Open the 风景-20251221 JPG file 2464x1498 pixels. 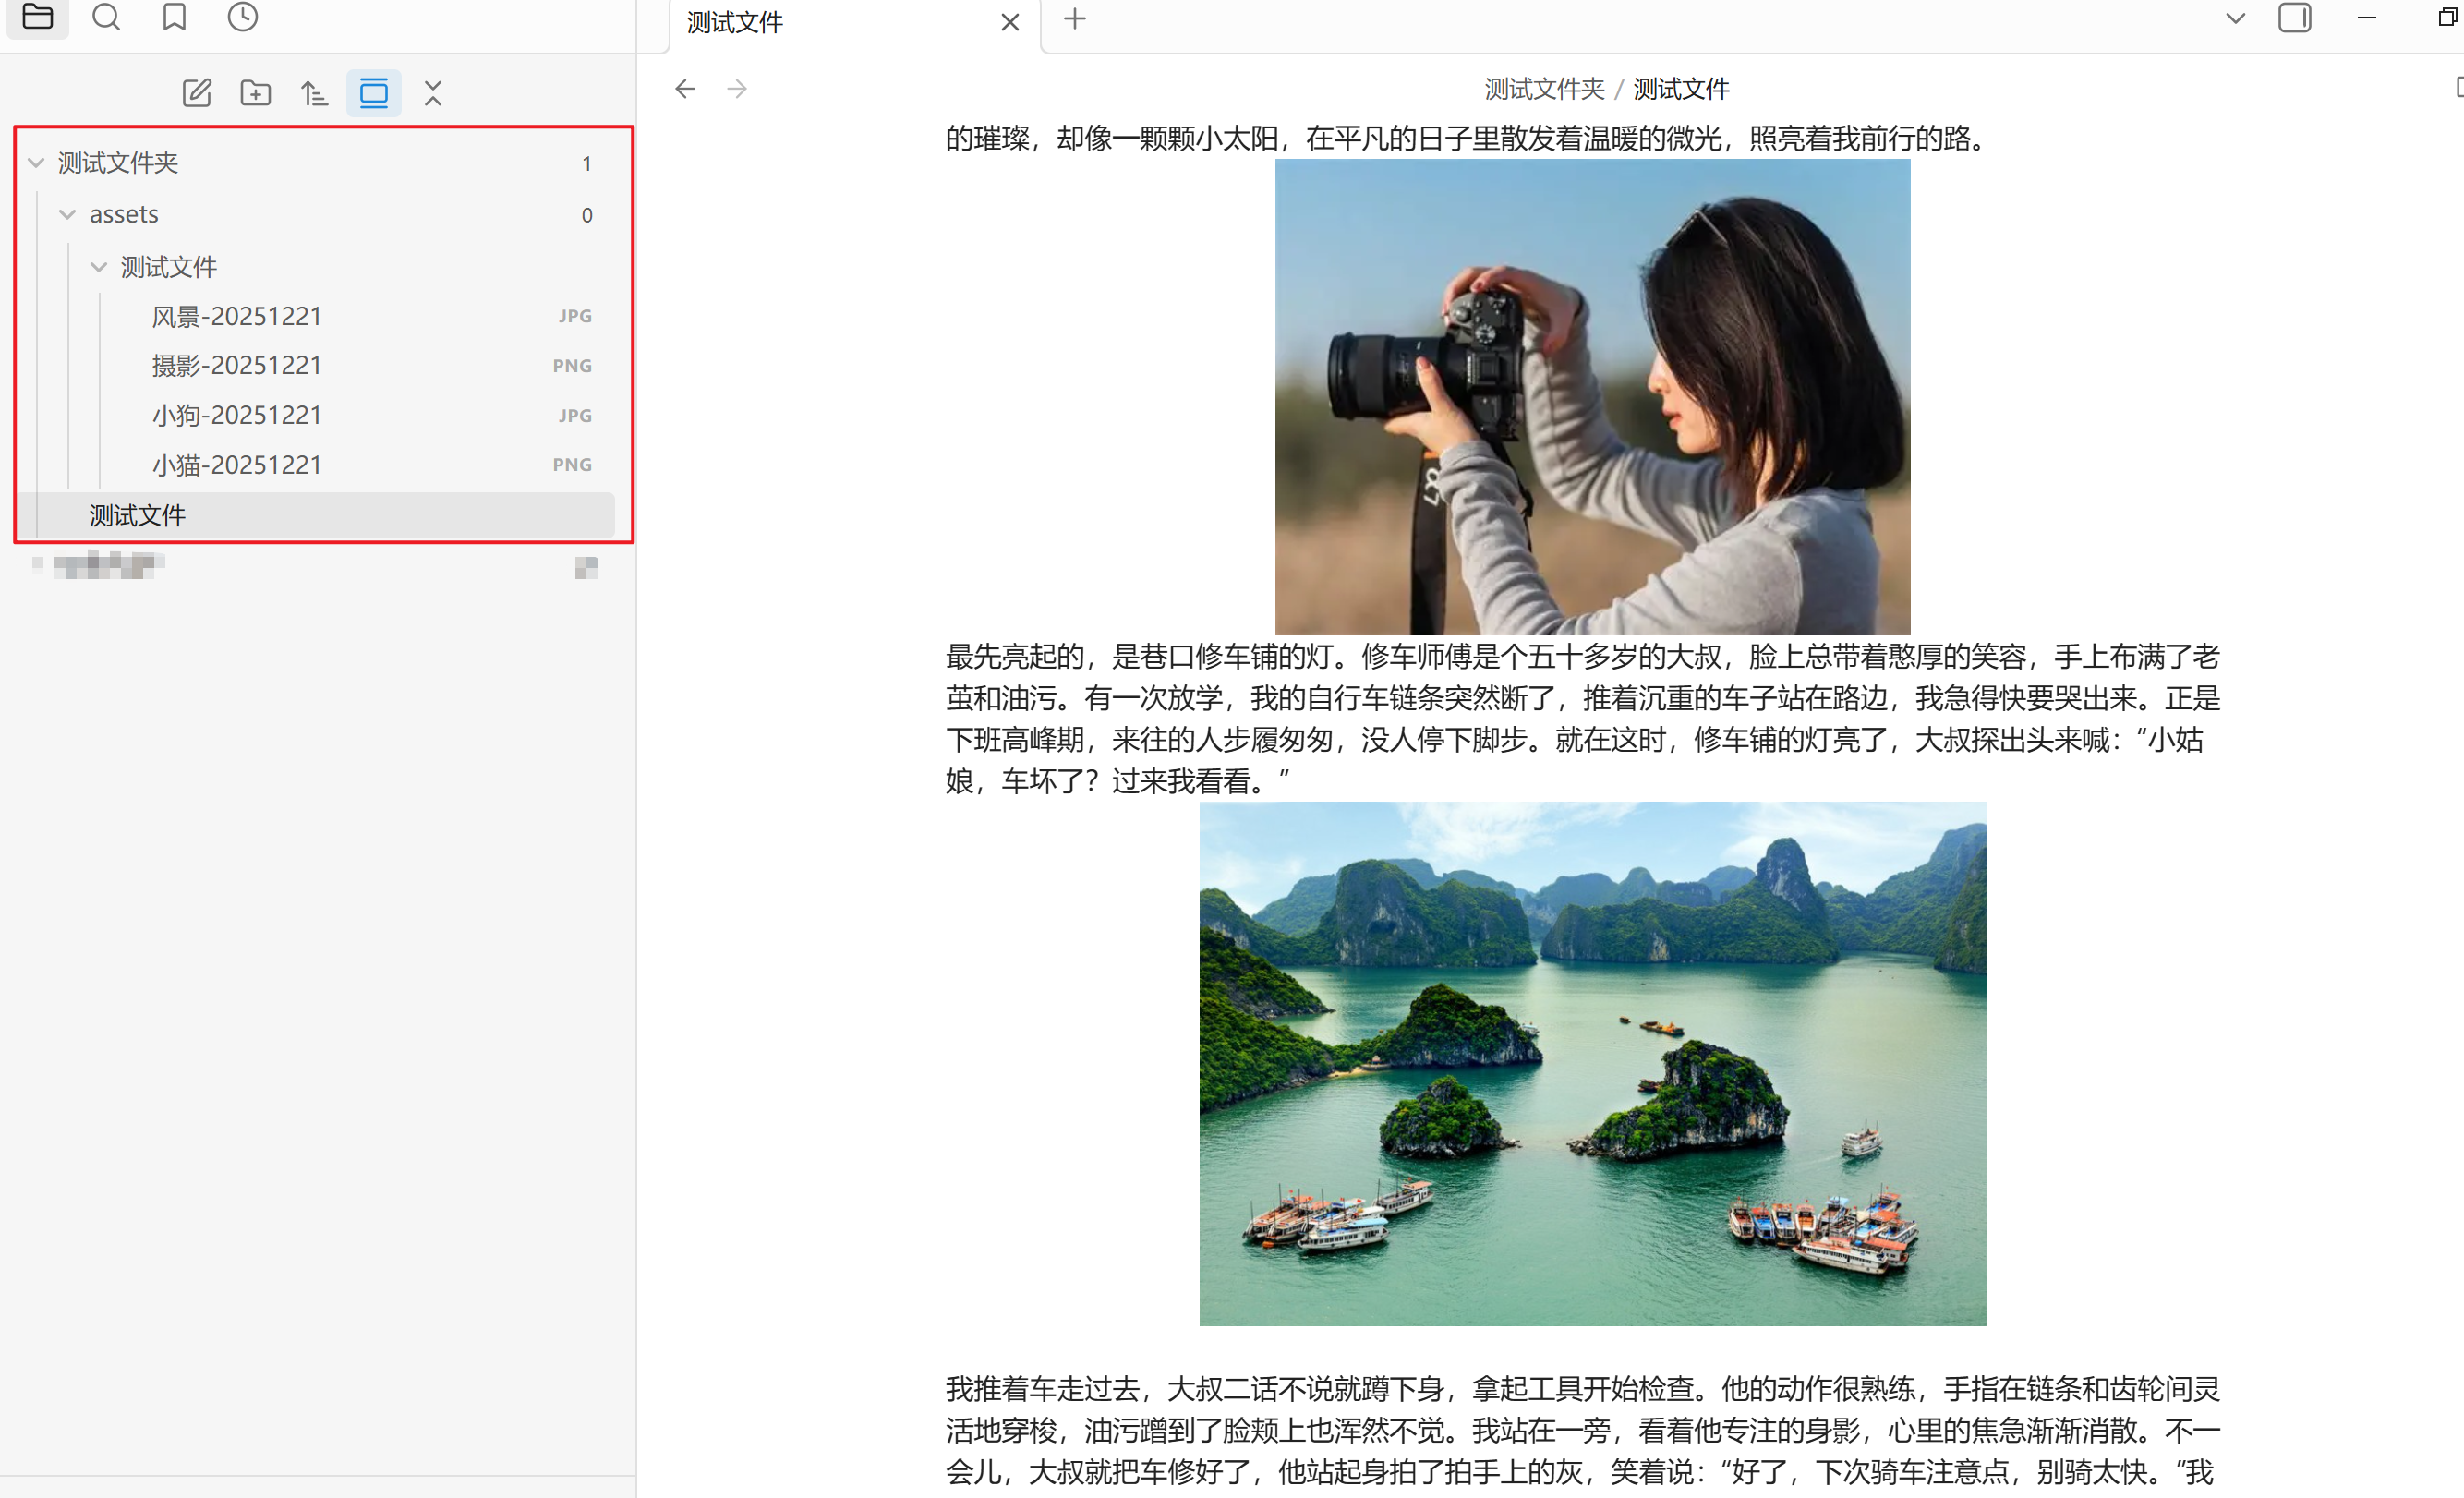237,316
